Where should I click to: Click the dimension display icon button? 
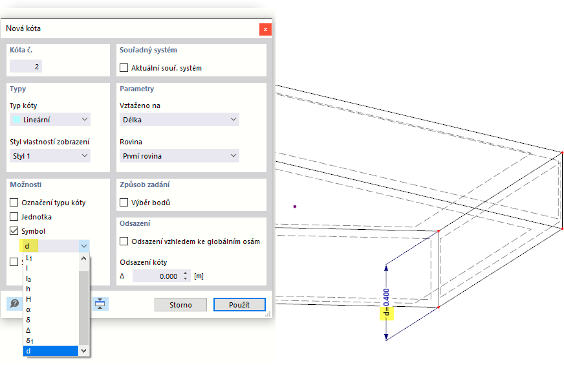click(x=100, y=304)
